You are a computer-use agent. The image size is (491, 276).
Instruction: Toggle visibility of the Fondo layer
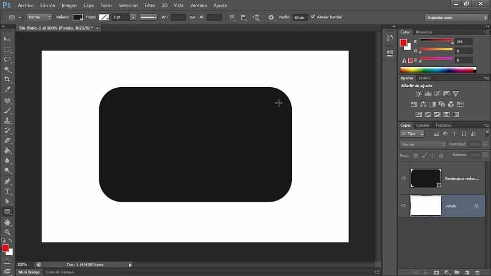click(403, 206)
